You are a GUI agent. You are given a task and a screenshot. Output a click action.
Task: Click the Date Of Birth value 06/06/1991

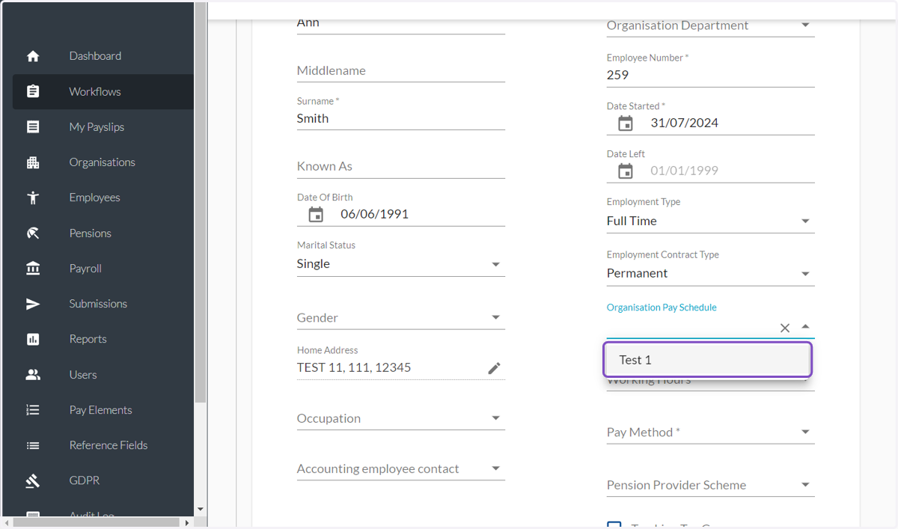374,215
